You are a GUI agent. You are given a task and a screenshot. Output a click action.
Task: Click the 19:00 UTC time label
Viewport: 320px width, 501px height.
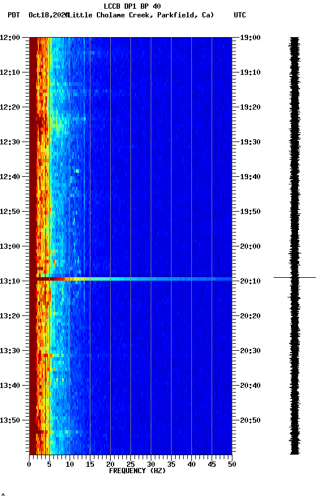point(250,38)
